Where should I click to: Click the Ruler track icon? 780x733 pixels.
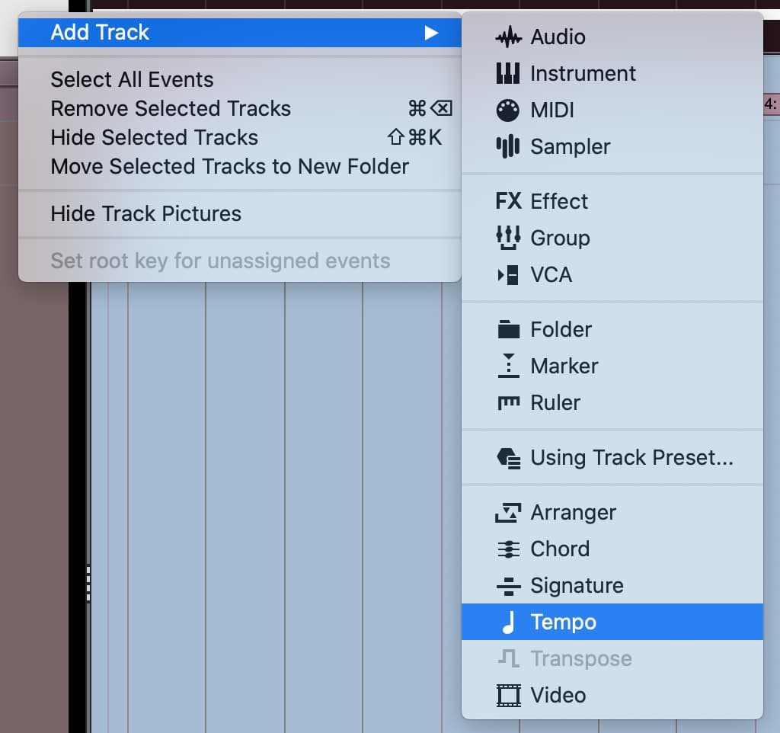pos(508,402)
